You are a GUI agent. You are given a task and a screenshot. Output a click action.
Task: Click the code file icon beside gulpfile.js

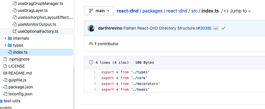coord(5,80)
